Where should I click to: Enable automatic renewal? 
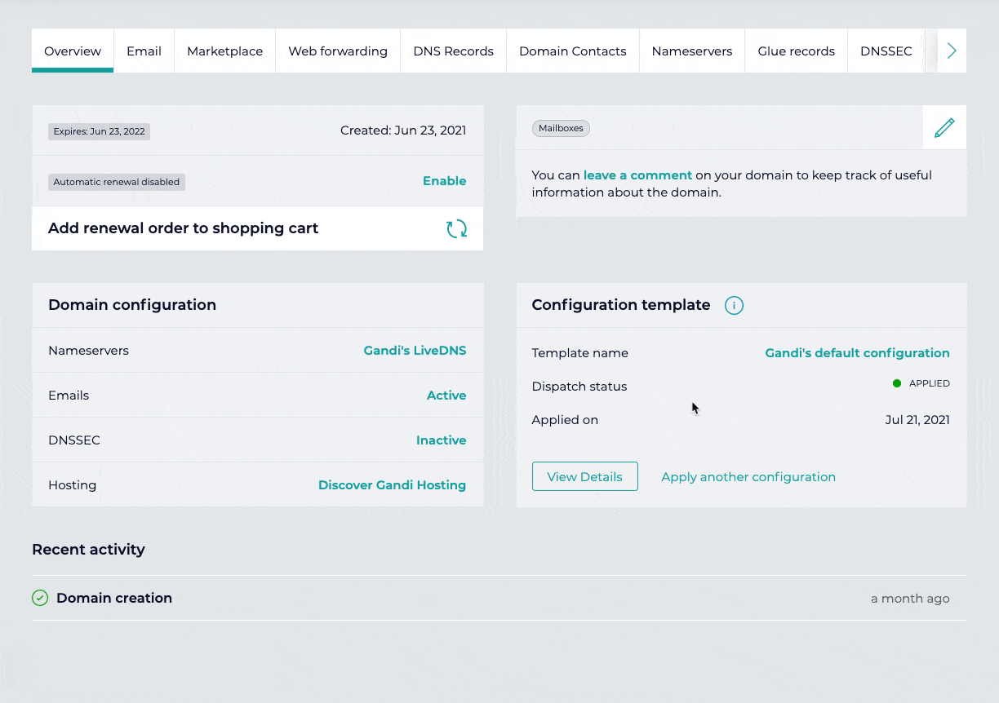pyautogui.click(x=444, y=181)
